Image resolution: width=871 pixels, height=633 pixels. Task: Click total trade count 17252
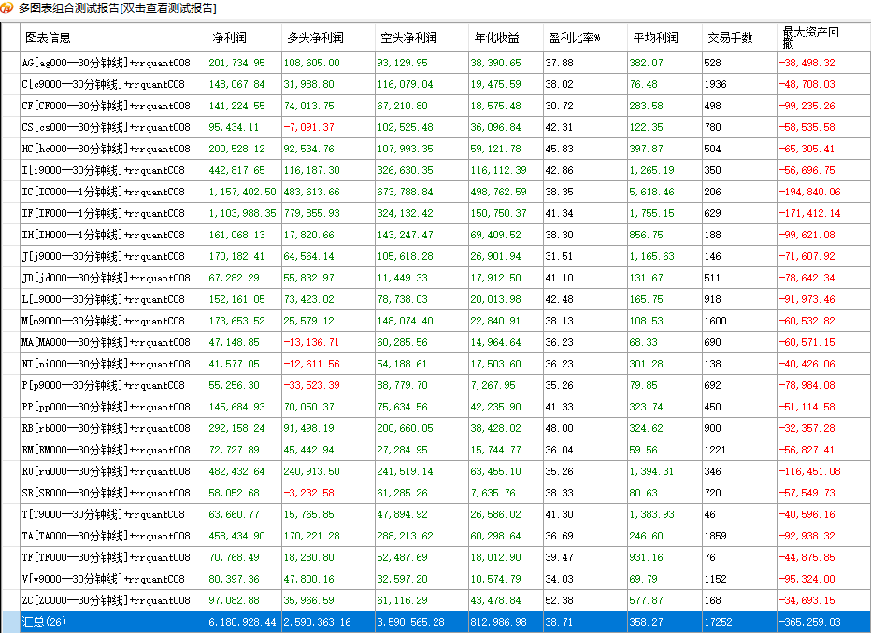718,622
